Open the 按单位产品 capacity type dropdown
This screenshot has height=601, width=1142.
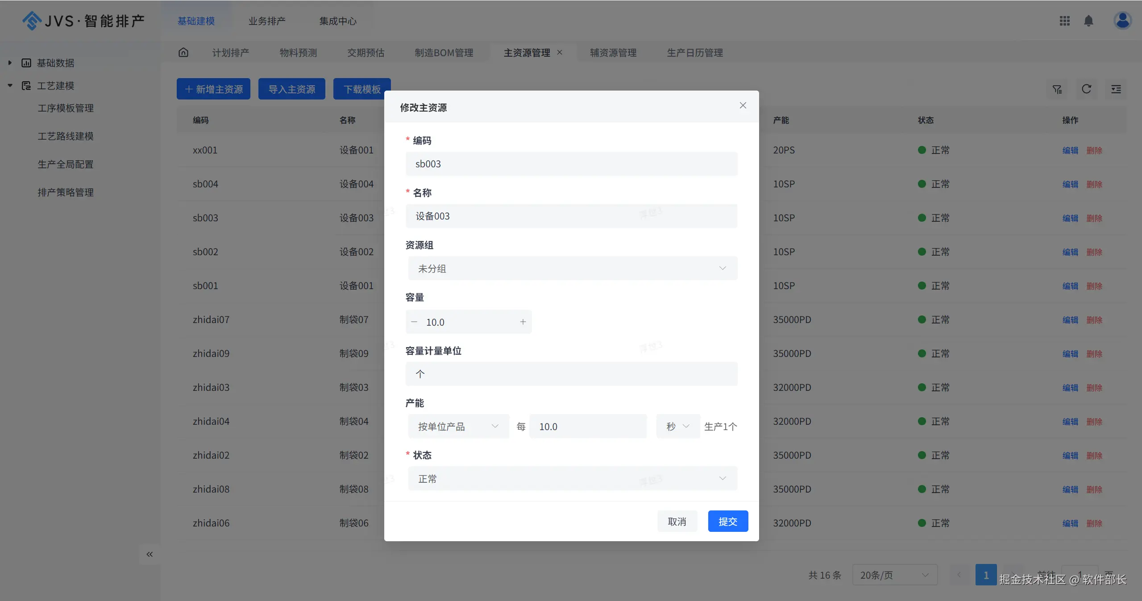[x=458, y=427]
